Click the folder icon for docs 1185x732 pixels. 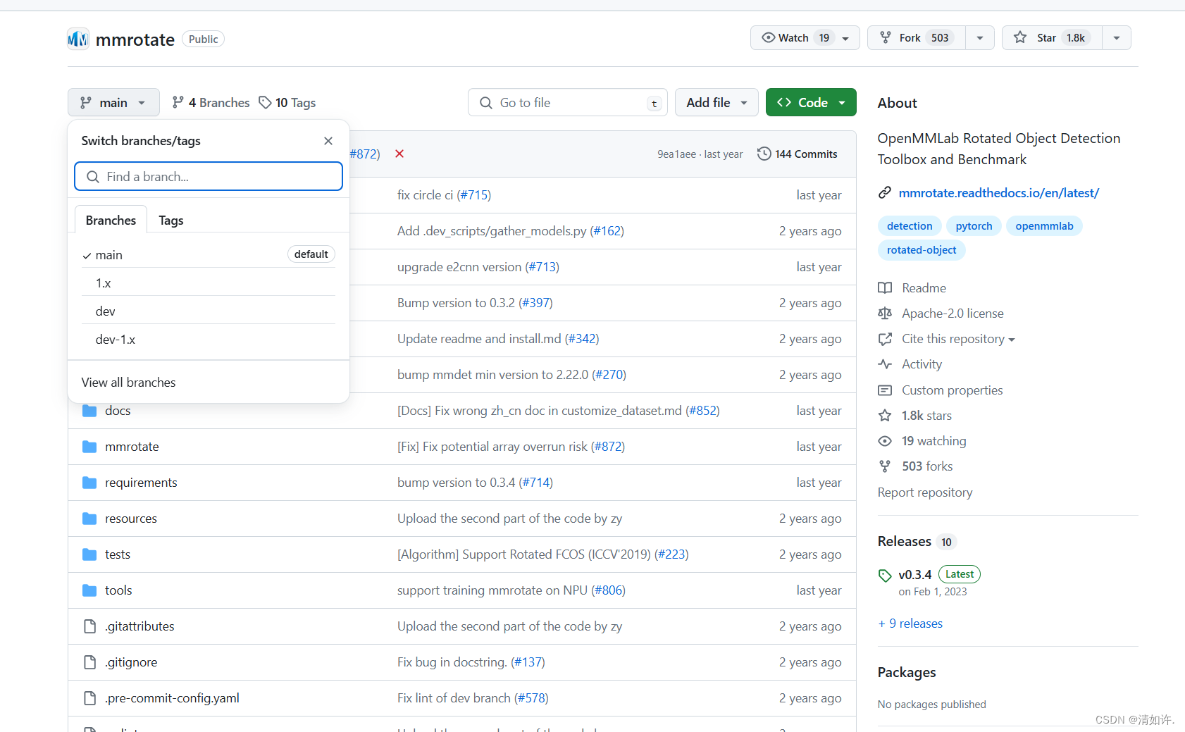89,411
